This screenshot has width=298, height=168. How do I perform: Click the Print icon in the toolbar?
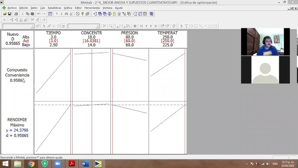16,14
